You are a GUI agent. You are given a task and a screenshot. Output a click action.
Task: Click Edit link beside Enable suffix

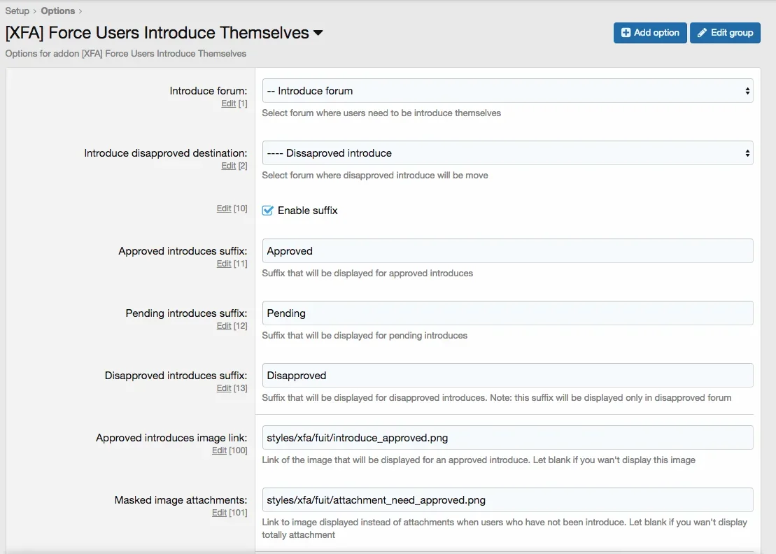pos(223,208)
